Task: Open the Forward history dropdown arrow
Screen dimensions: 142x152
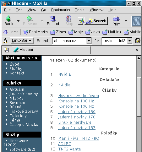Action: pos(42,21)
